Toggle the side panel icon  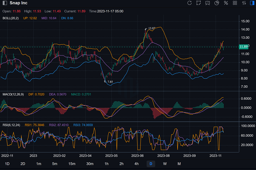click(252, 3)
